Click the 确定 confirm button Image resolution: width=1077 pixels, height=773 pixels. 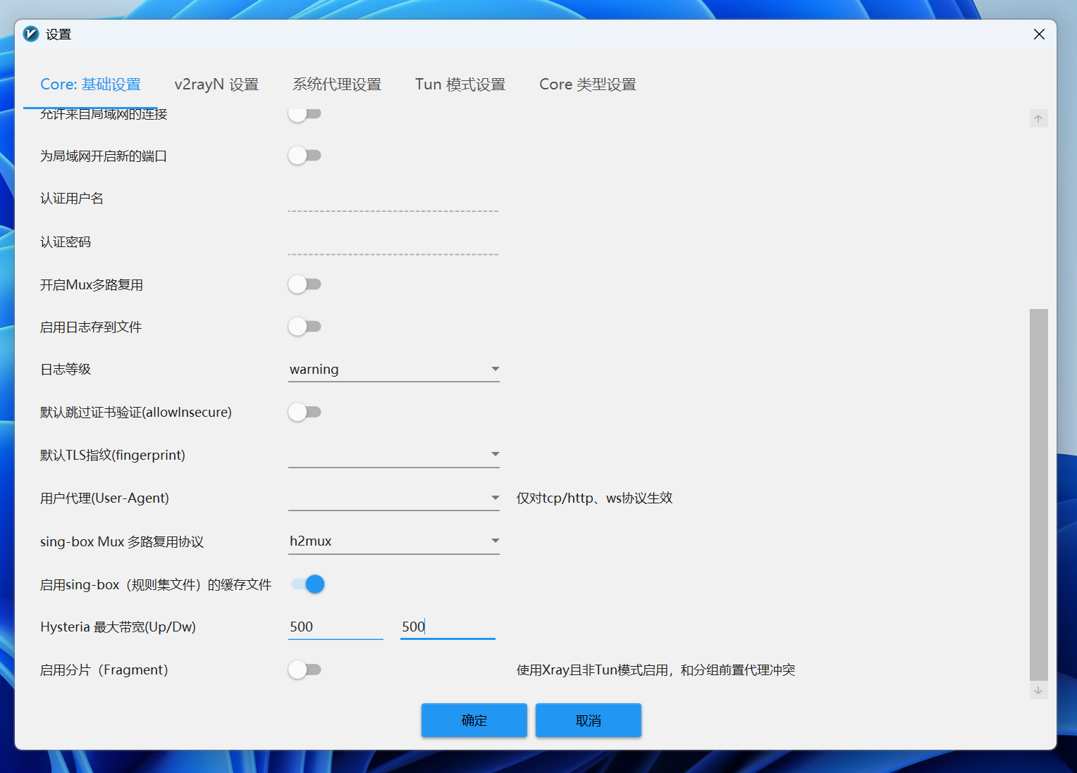[x=474, y=720]
